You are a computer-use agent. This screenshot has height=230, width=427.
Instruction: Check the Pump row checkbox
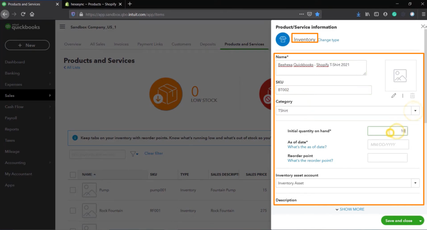pyautogui.click(x=73, y=190)
